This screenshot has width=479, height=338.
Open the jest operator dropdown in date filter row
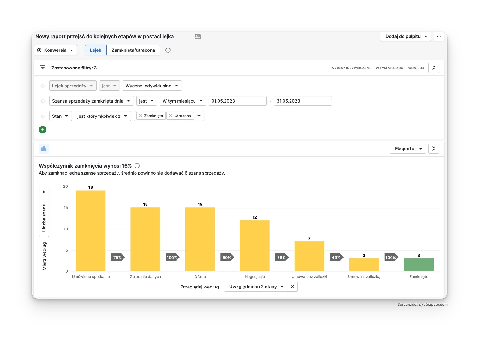click(x=147, y=101)
